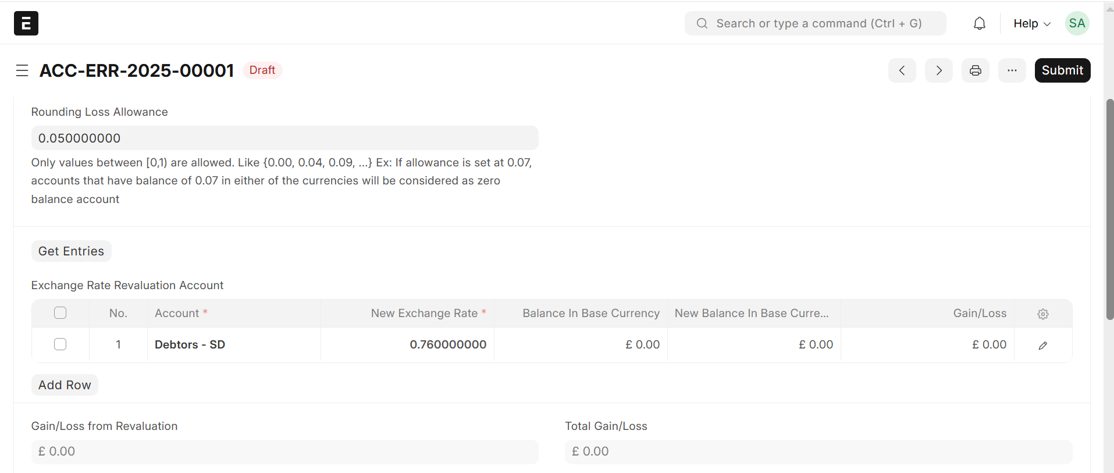Click the New Exchange Rate cell 0.760000000
1114x473 pixels.
point(447,344)
